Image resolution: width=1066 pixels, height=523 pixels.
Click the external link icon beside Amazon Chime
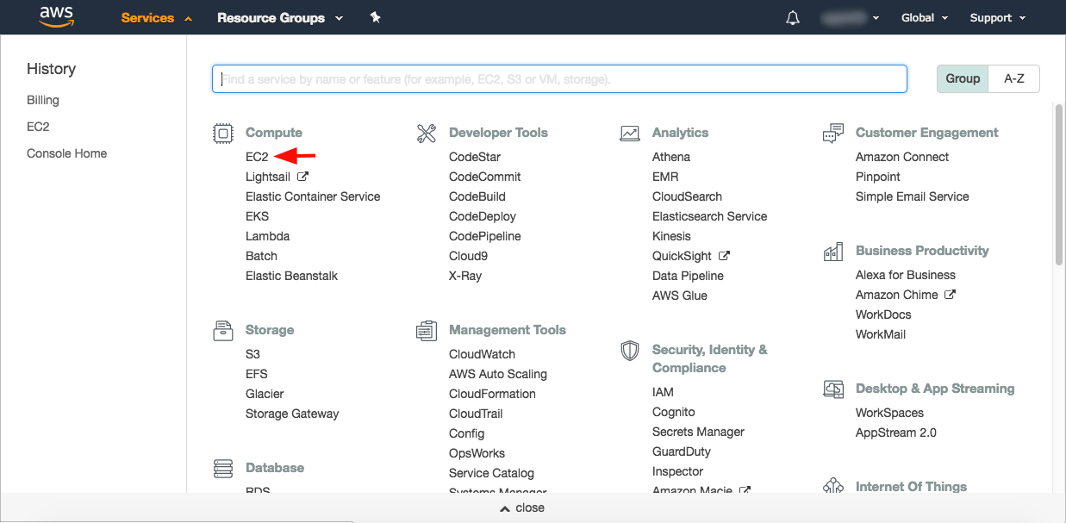point(950,295)
